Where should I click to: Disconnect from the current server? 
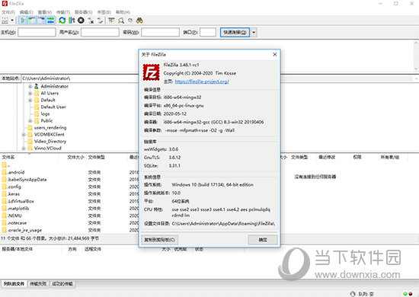click(91, 21)
